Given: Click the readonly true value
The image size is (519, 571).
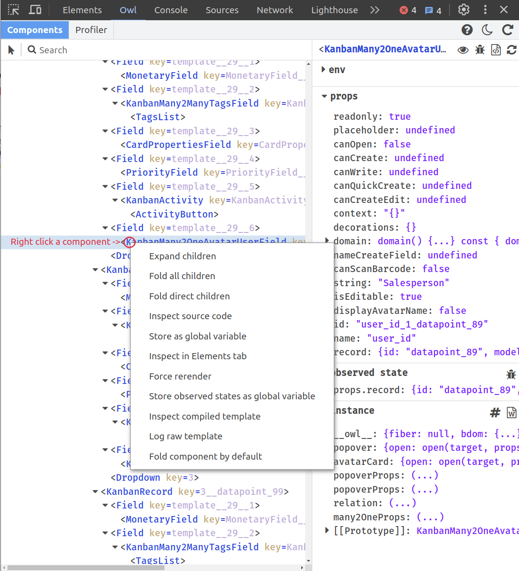Looking at the screenshot, I should 400,116.
